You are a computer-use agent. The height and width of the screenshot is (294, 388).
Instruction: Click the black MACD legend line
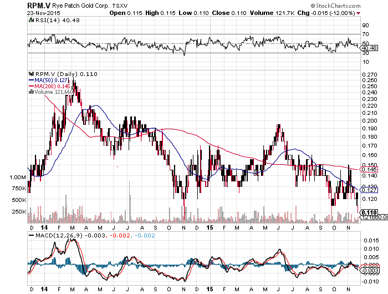coord(31,235)
